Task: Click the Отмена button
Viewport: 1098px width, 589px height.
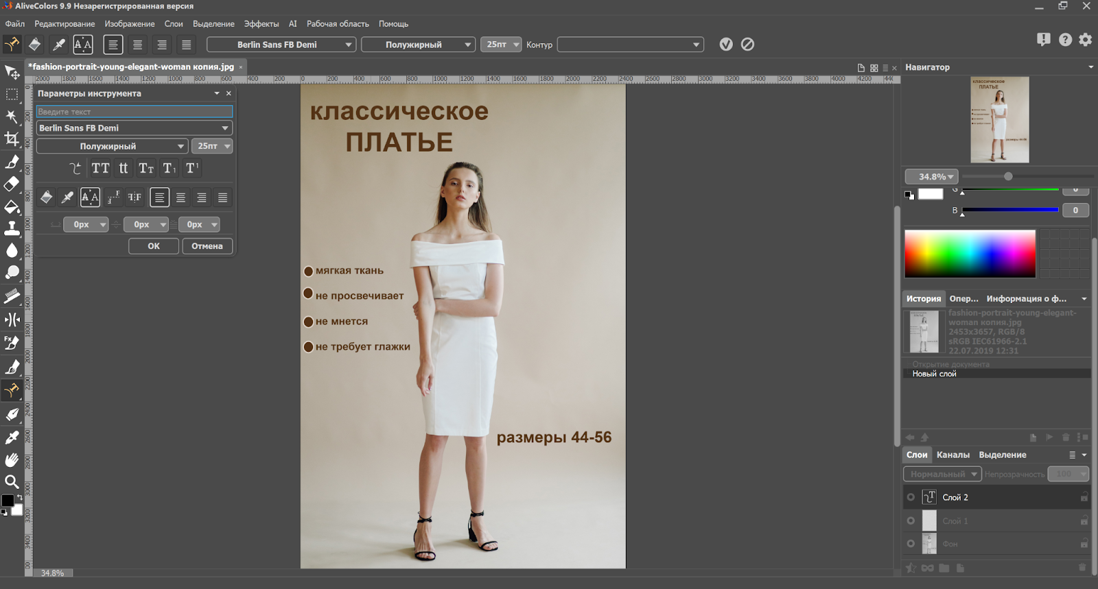Action: point(207,246)
